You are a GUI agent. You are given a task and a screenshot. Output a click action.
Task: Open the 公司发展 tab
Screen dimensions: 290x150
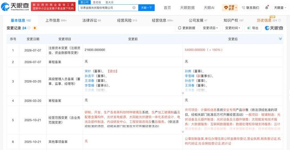pyautogui.click(x=198, y=20)
